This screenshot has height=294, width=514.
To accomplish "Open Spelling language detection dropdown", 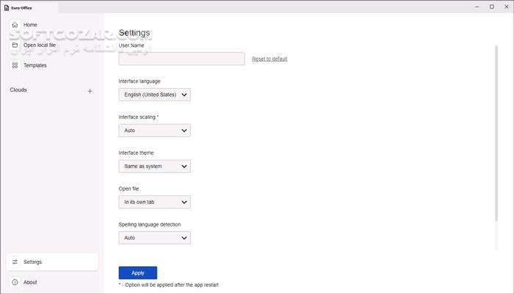I will pyautogui.click(x=154, y=238).
